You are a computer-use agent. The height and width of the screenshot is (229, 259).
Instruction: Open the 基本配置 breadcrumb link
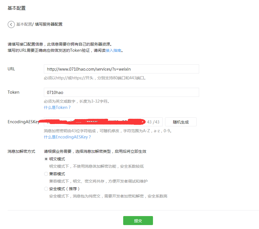(24, 24)
